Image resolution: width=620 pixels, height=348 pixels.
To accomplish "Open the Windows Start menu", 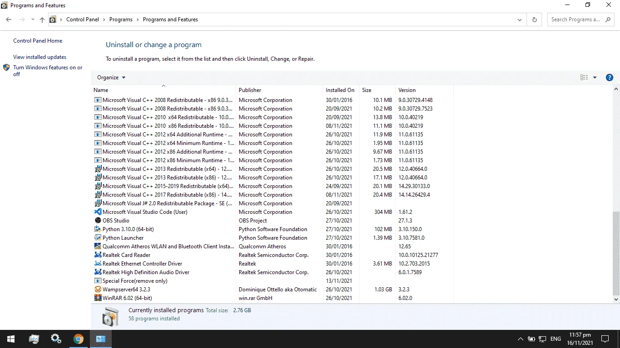I will coord(10,339).
